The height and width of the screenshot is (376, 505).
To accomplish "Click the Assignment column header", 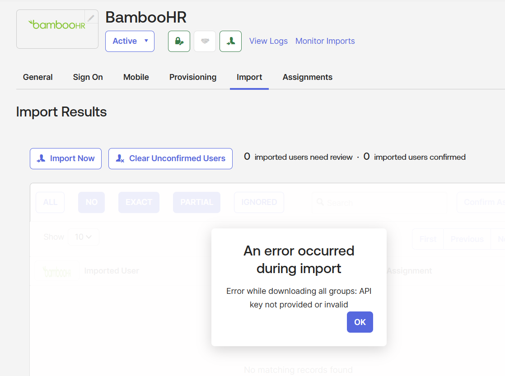I will click(409, 271).
